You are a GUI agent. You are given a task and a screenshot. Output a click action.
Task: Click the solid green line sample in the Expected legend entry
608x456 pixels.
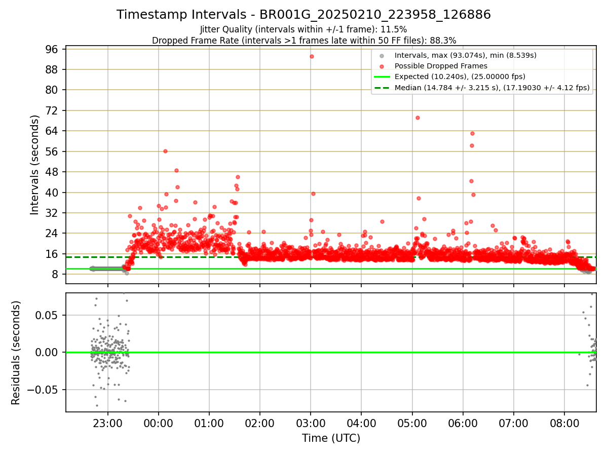click(x=382, y=77)
